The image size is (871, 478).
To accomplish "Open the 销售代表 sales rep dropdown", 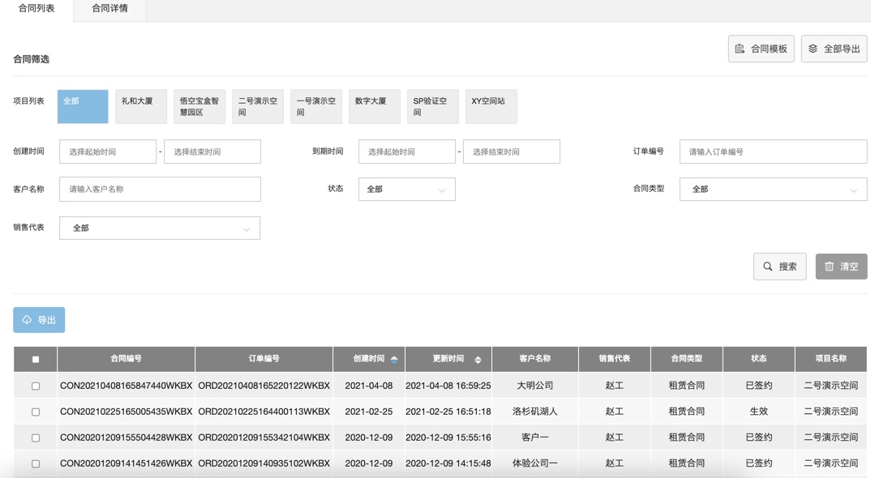I will (x=160, y=228).
